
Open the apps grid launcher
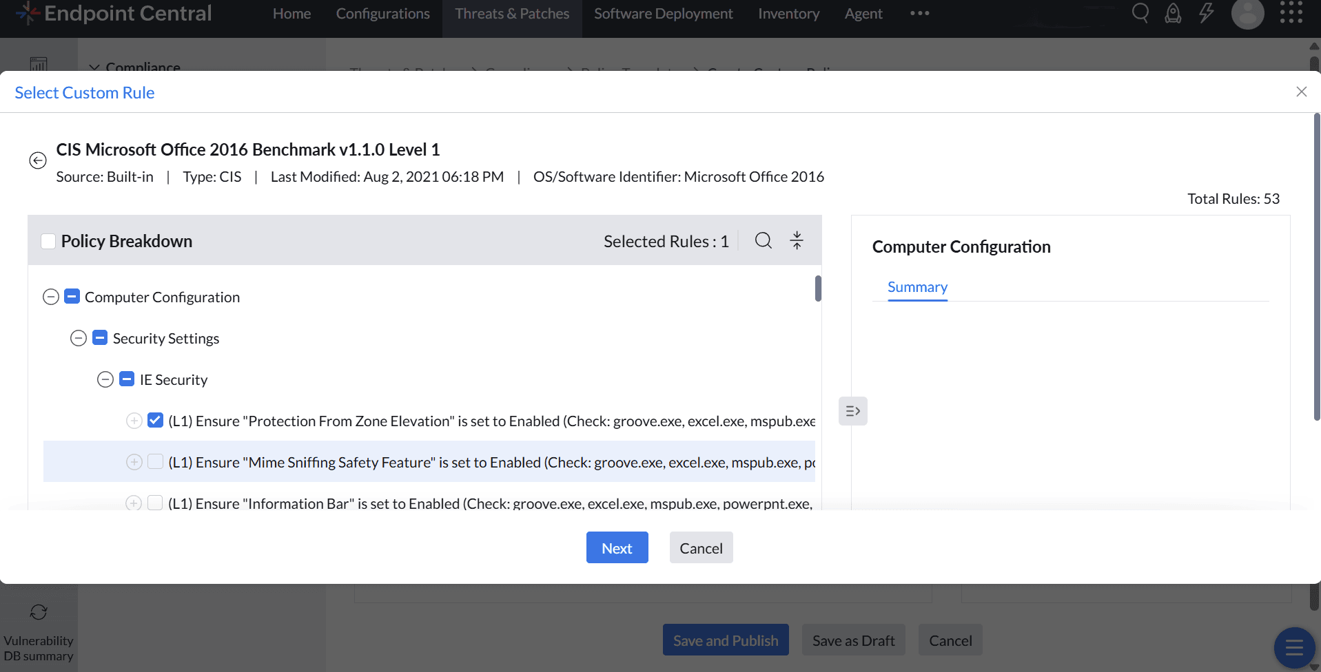point(1291,12)
